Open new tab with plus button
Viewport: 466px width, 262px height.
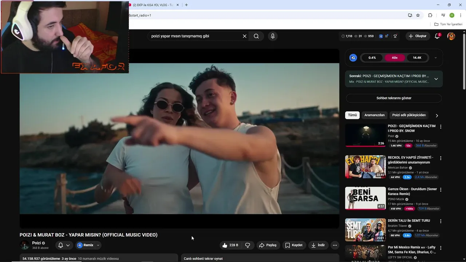coord(186,5)
